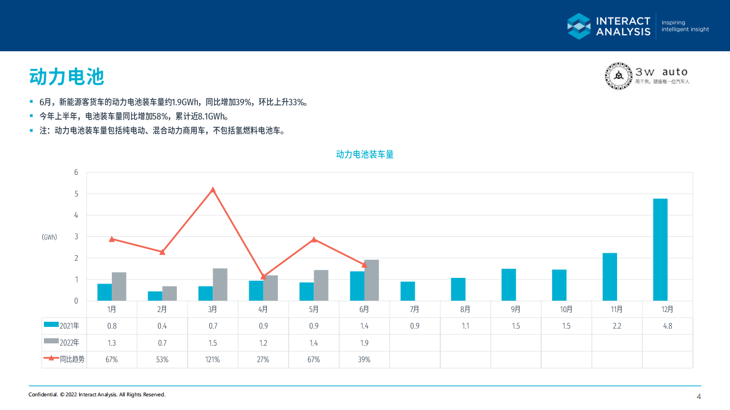
Task: Click the 1.3 value under 1月
Action: pyautogui.click(x=112, y=343)
